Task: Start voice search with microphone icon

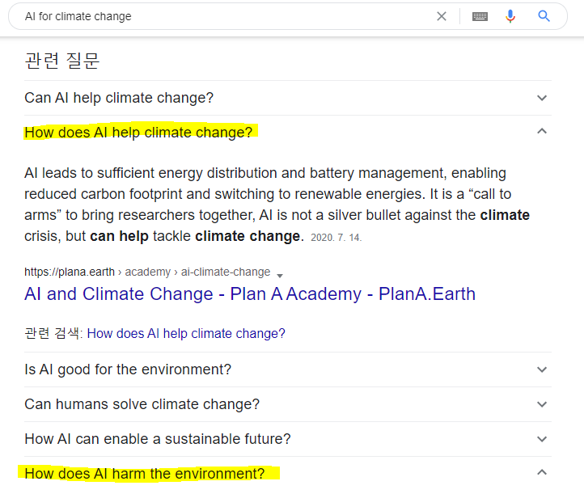Action: [510, 16]
